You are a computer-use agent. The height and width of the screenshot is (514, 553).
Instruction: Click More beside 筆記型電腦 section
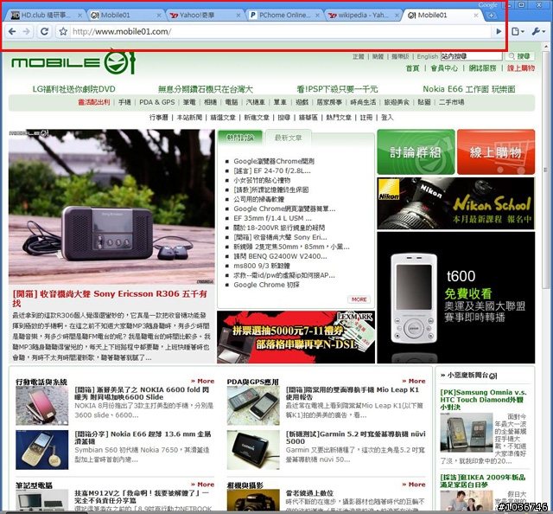tap(203, 485)
